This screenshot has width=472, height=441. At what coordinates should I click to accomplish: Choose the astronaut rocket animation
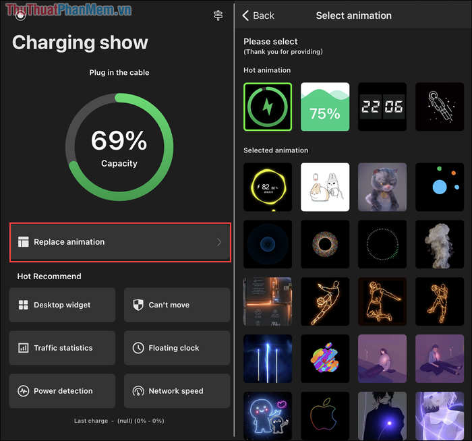coord(439,107)
